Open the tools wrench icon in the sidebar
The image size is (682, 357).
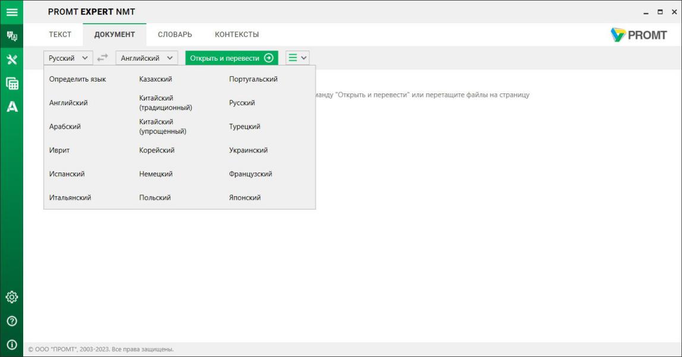pyautogui.click(x=11, y=59)
